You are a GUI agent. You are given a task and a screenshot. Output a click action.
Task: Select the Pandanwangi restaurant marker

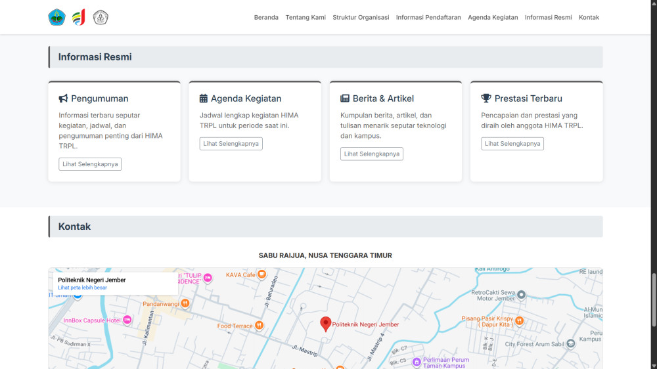click(185, 303)
